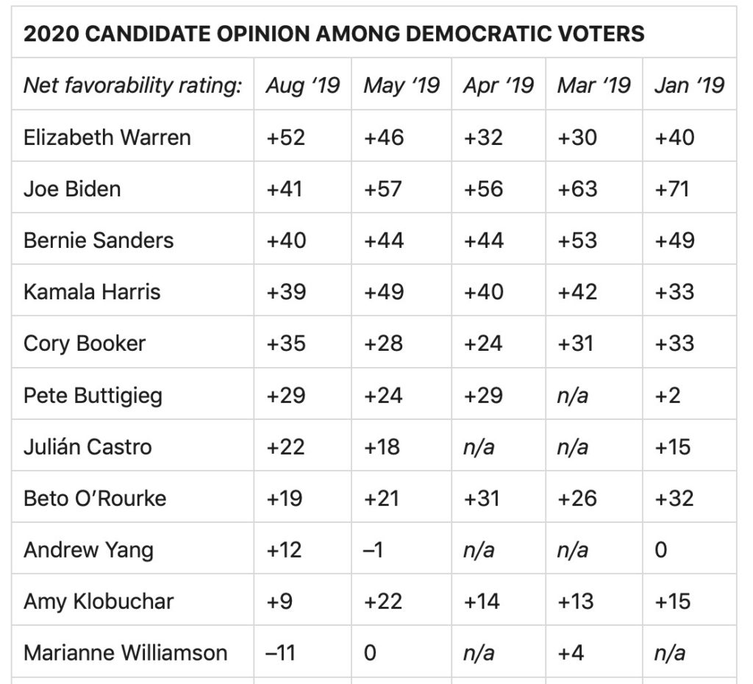Select the Mar '19 column header
Viewport: 753px width, 684px height.
pyautogui.click(x=593, y=85)
